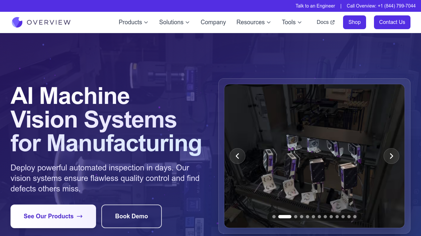
Task: Click the Call Overview phone number link
Action: click(381, 6)
